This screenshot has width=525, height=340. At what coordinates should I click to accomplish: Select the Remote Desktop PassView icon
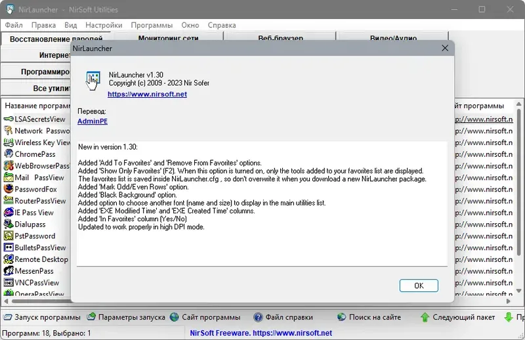pos(9,259)
